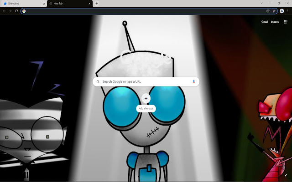Restore down the Chrome window

click(x=279, y=3)
